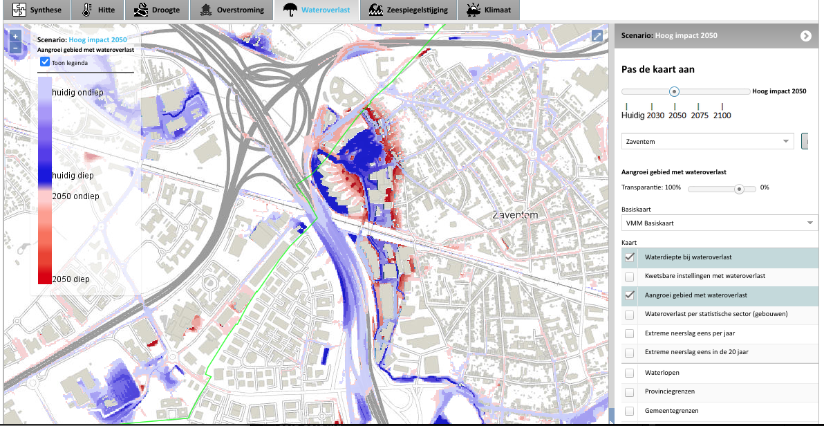This screenshot has width=824, height=426.
Task: Click the Overstroming flood icon
Action: 206,10
